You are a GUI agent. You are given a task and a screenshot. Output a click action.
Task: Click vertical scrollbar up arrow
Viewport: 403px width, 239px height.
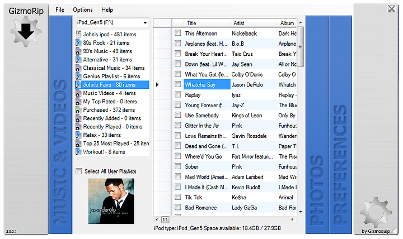[x=301, y=23]
